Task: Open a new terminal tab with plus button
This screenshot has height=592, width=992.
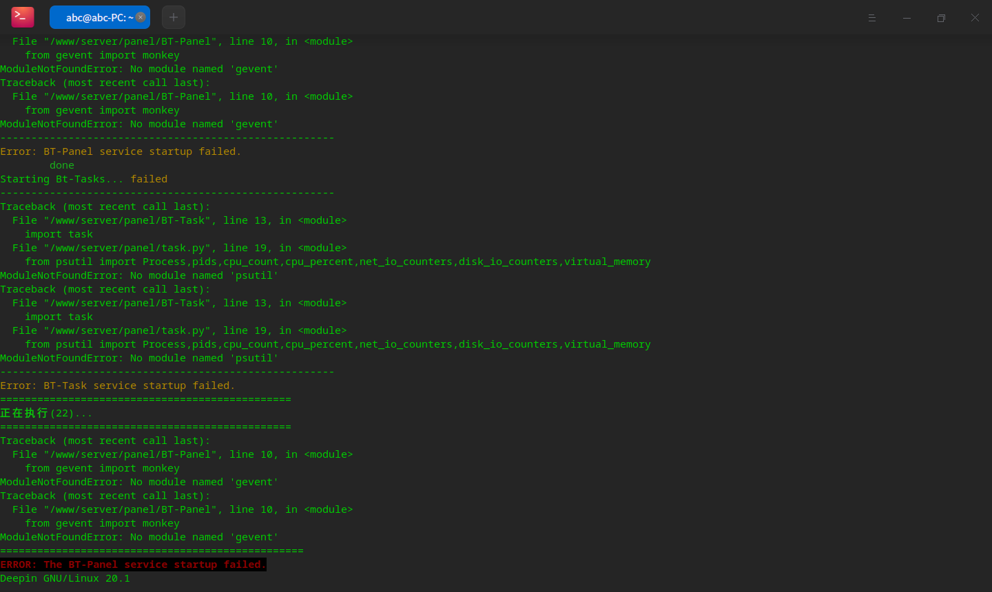Action: (174, 17)
